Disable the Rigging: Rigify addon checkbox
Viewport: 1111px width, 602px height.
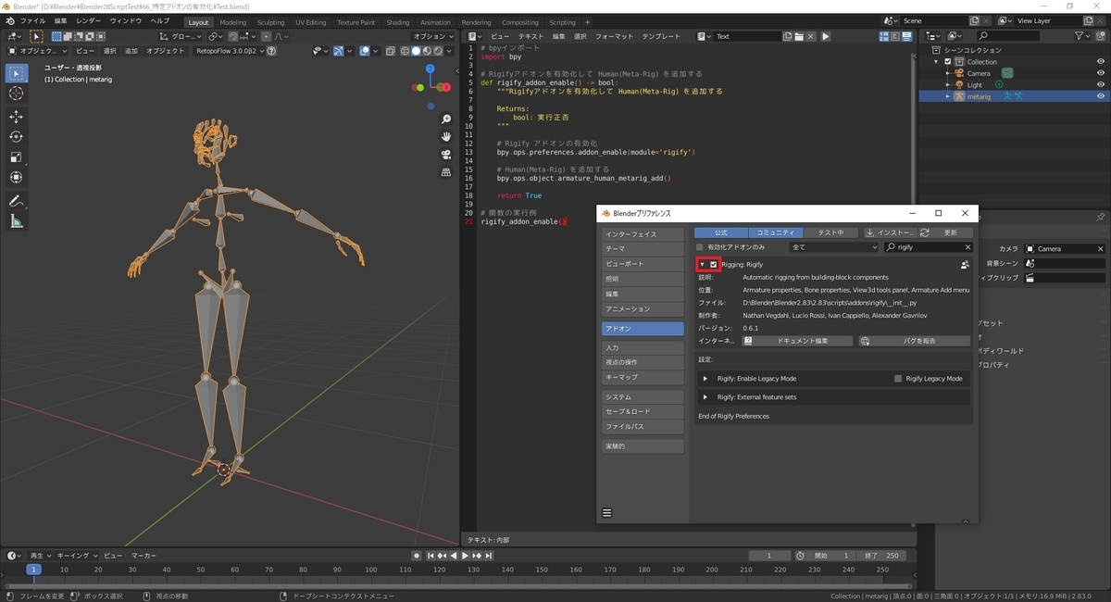tap(713, 265)
